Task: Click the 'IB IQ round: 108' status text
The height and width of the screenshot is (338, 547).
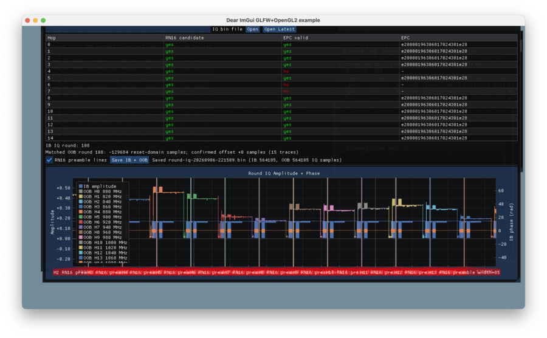Action: coord(67,145)
